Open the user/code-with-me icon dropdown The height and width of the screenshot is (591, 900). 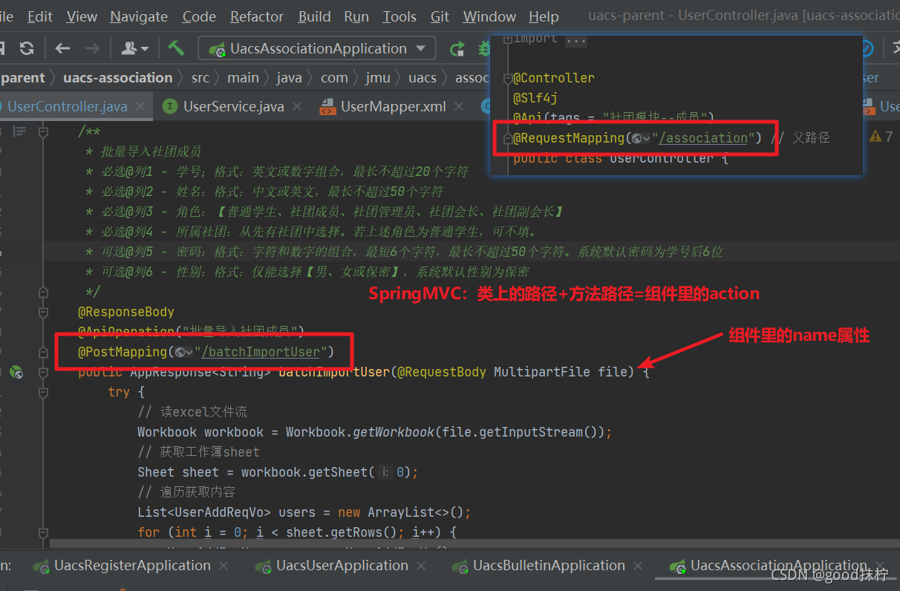pos(135,48)
